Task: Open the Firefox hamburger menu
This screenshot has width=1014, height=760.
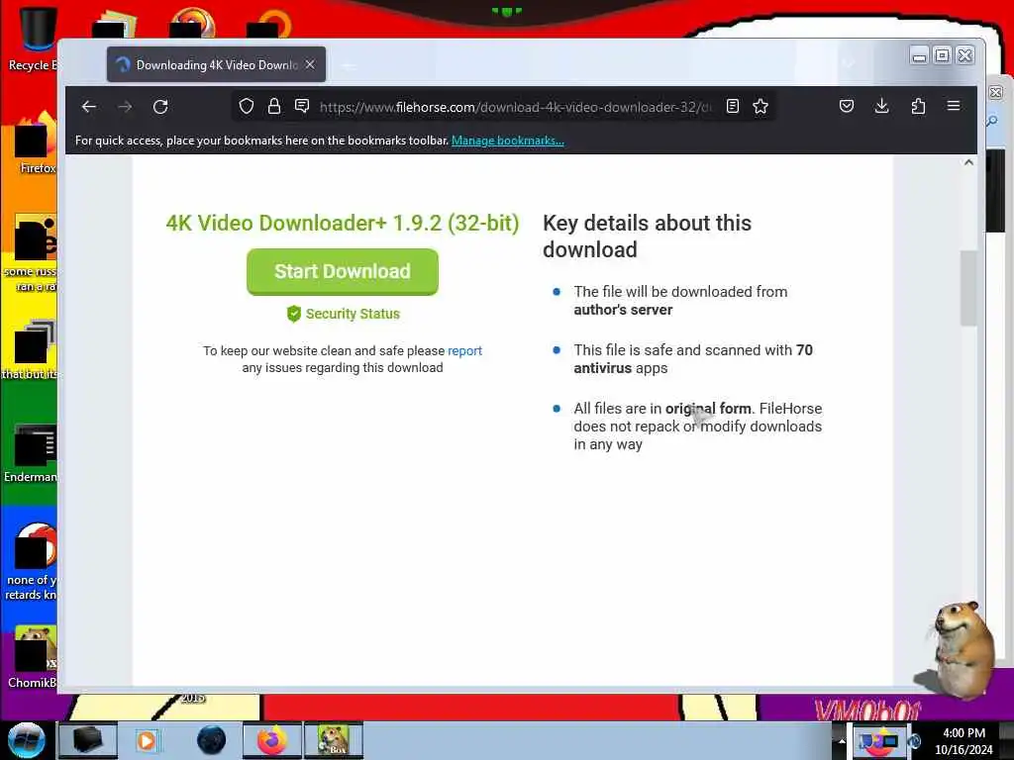Action: [954, 106]
